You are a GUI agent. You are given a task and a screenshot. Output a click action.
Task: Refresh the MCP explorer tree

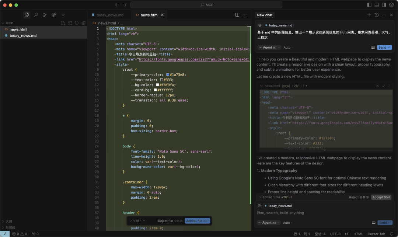coord(77,23)
